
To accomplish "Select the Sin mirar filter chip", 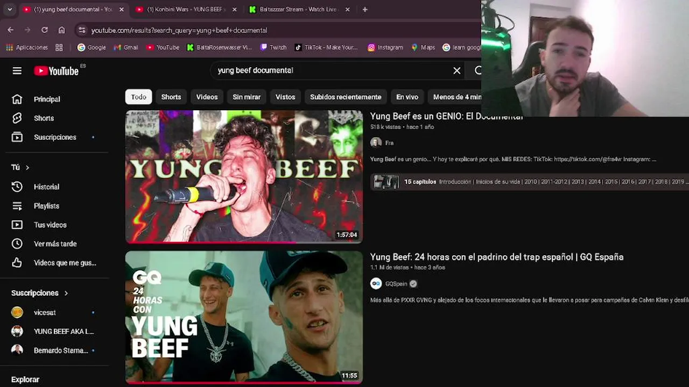I will pos(247,97).
